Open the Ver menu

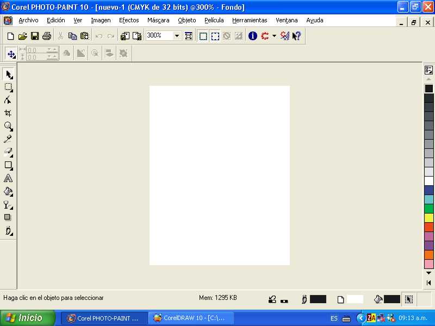click(x=78, y=20)
